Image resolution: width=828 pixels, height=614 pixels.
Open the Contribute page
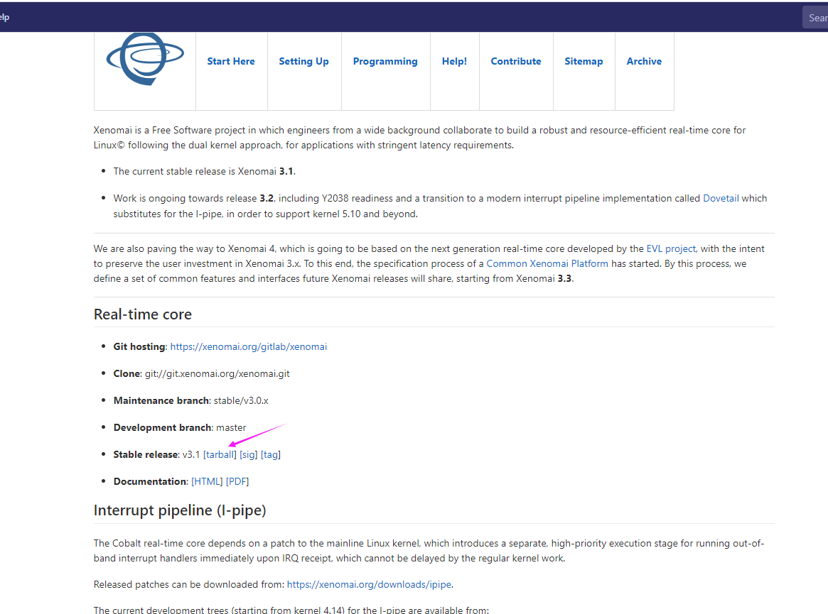pyautogui.click(x=516, y=61)
